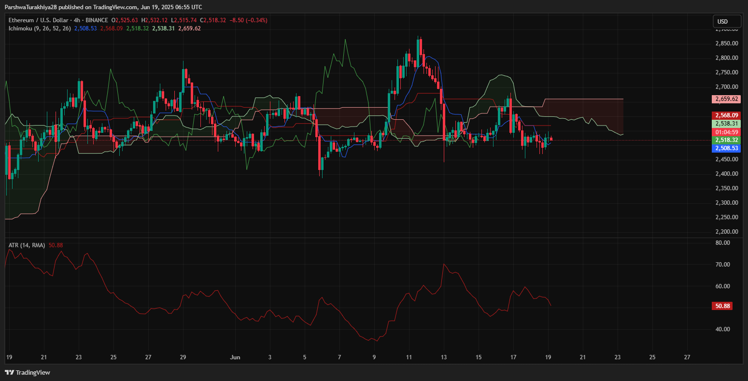This screenshot has width=748, height=381.
Task: Click the 01:04:59 candle countdown label
Action: 726,132
